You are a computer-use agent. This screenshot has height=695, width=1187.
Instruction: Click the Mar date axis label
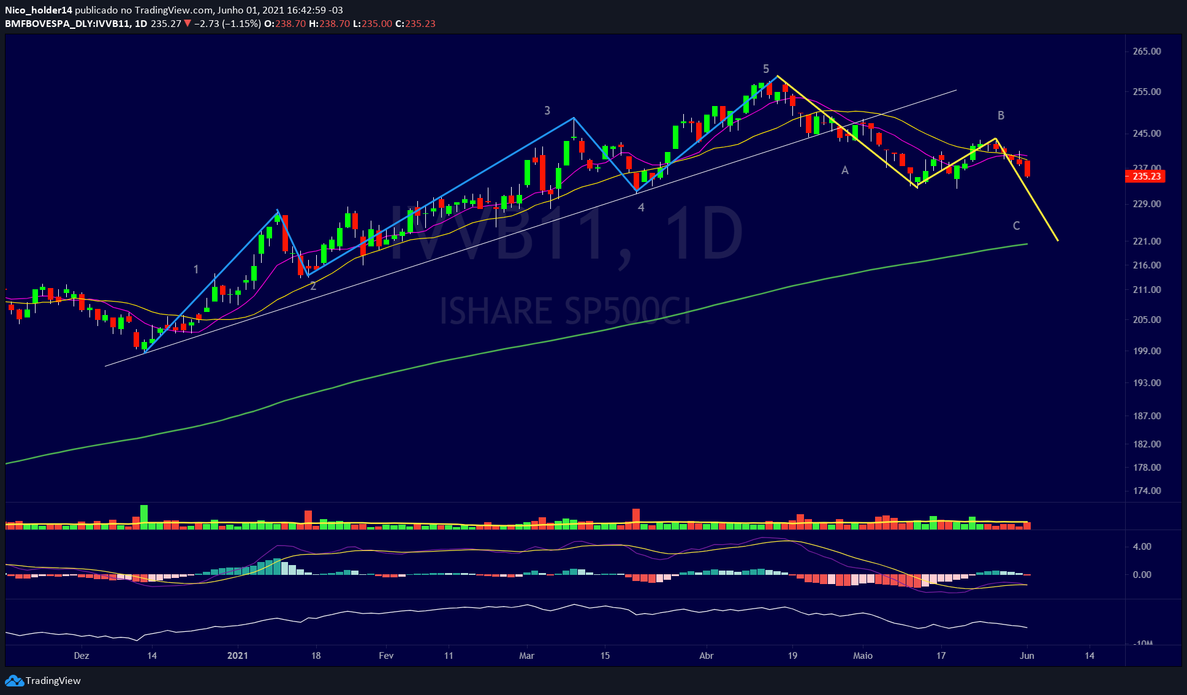click(x=526, y=655)
